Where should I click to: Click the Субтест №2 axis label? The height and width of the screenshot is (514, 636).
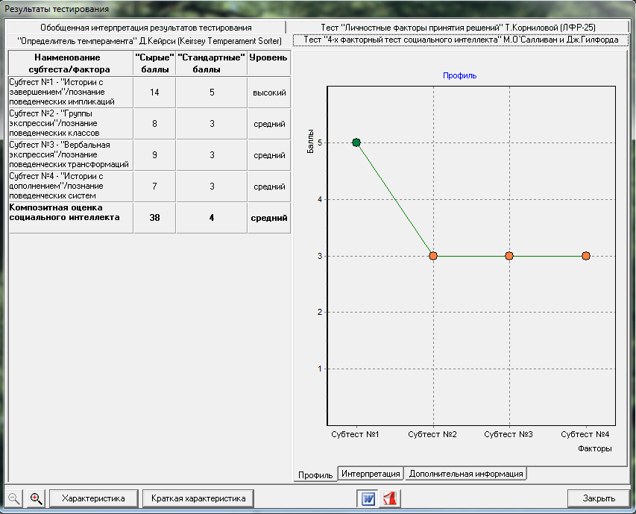[x=432, y=434]
